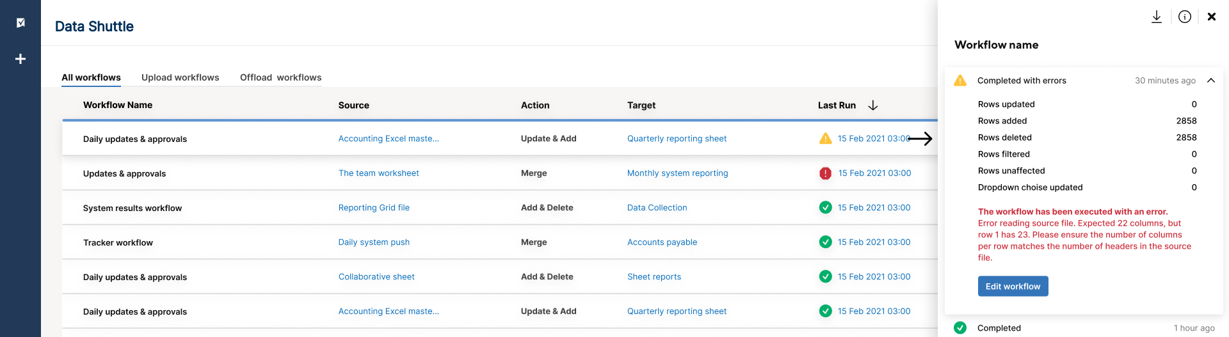
Task: Click the 30 minutes ago timestamp
Action: click(1165, 81)
